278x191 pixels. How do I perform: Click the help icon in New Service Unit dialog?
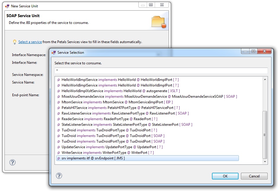(x=12, y=162)
